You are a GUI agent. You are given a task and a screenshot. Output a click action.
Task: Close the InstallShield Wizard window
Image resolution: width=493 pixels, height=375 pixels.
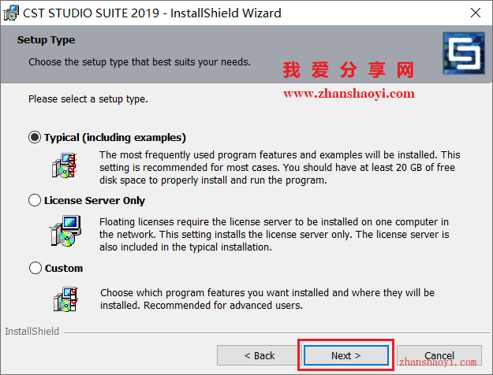[476, 13]
